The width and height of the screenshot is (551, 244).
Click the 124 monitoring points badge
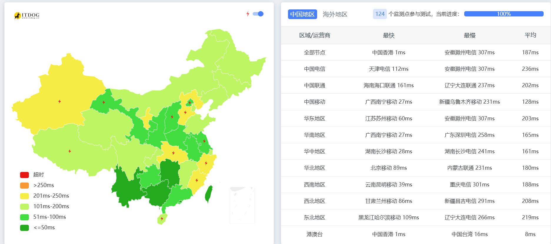click(x=380, y=14)
